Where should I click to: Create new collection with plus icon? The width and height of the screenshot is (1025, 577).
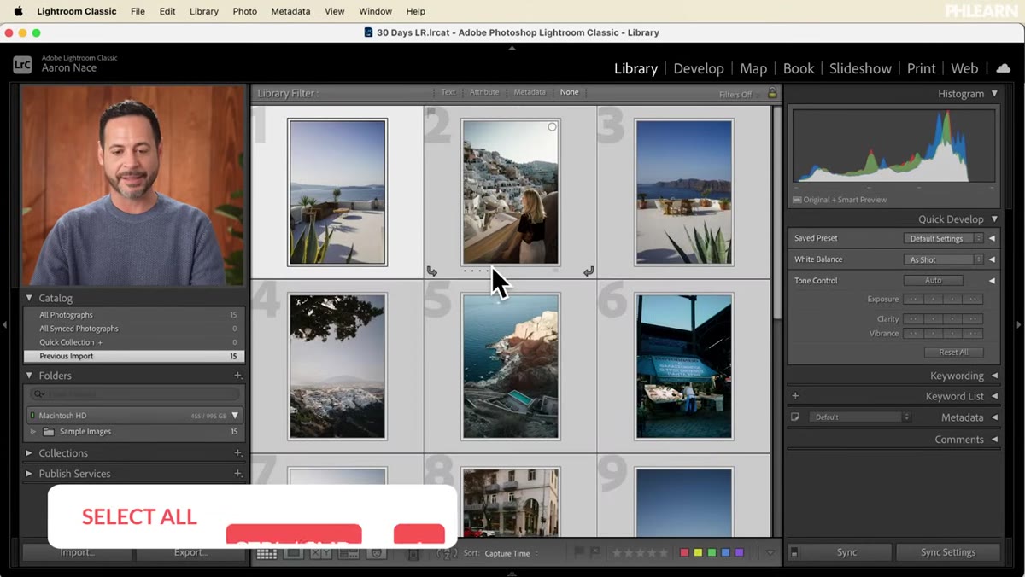coord(238,453)
